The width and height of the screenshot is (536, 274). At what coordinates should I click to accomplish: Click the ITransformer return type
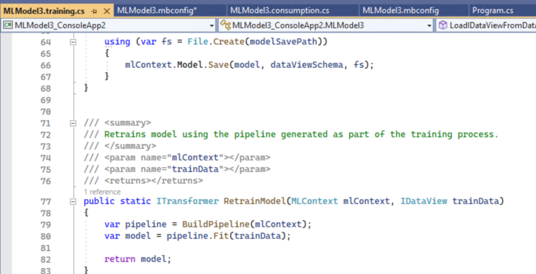(187, 201)
